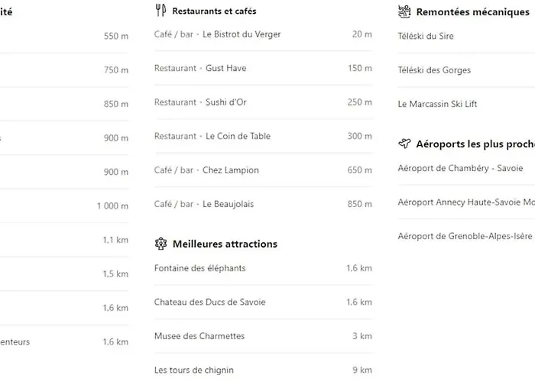535x382 pixels.
Task: Click the Ferris wheel attractions icon
Action: click(160, 244)
